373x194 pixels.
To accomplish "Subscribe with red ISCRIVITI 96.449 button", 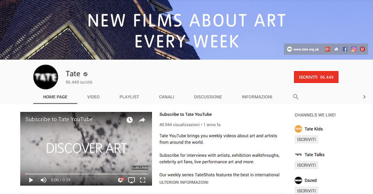I will tap(316, 77).
